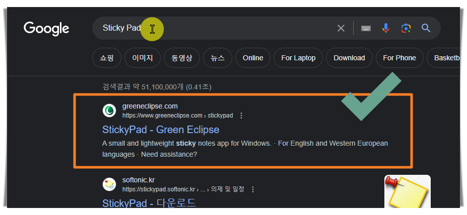Image resolution: width=467 pixels, height=215 pixels.
Task: Select the Download filter chip
Action: click(349, 58)
